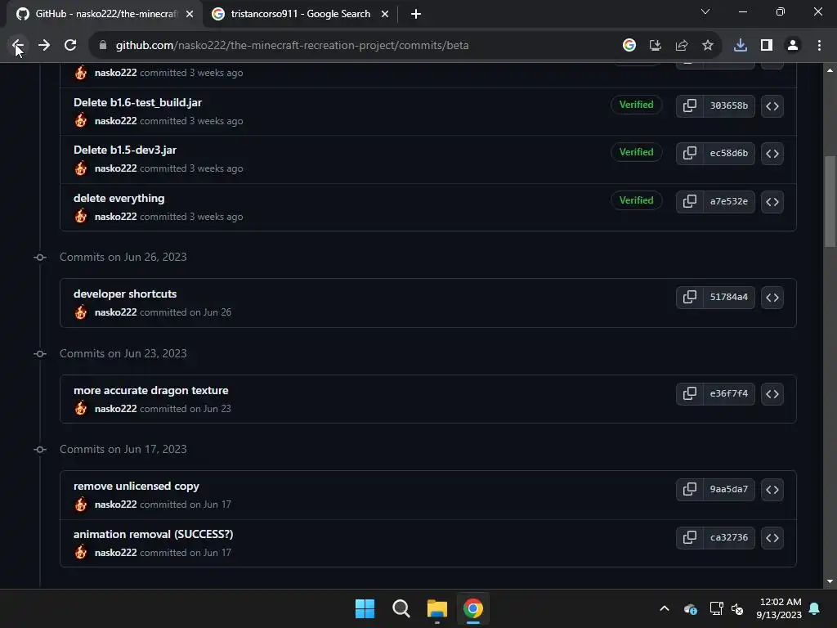Open Chrome downloads
This screenshot has height=628, width=837.
point(741,46)
